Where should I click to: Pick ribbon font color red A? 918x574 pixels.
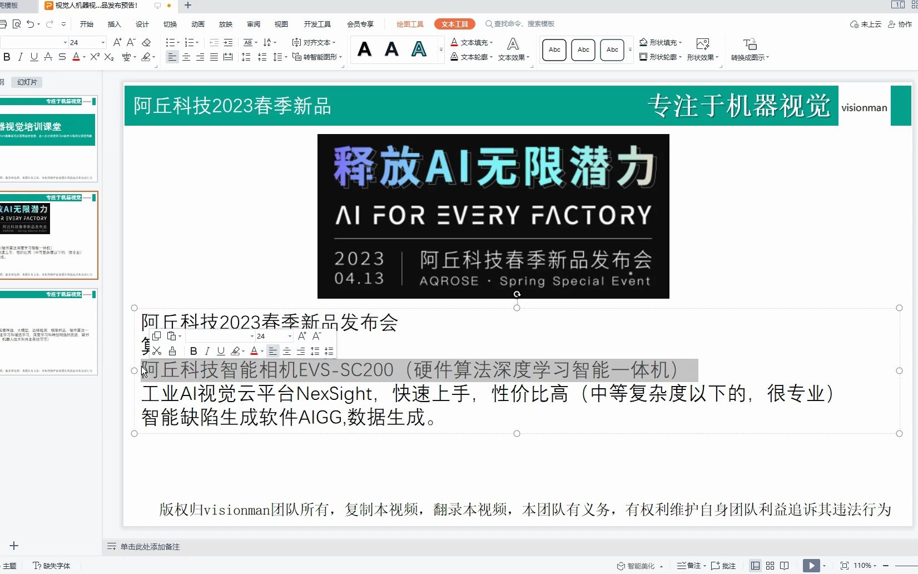pyautogui.click(x=76, y=57)
